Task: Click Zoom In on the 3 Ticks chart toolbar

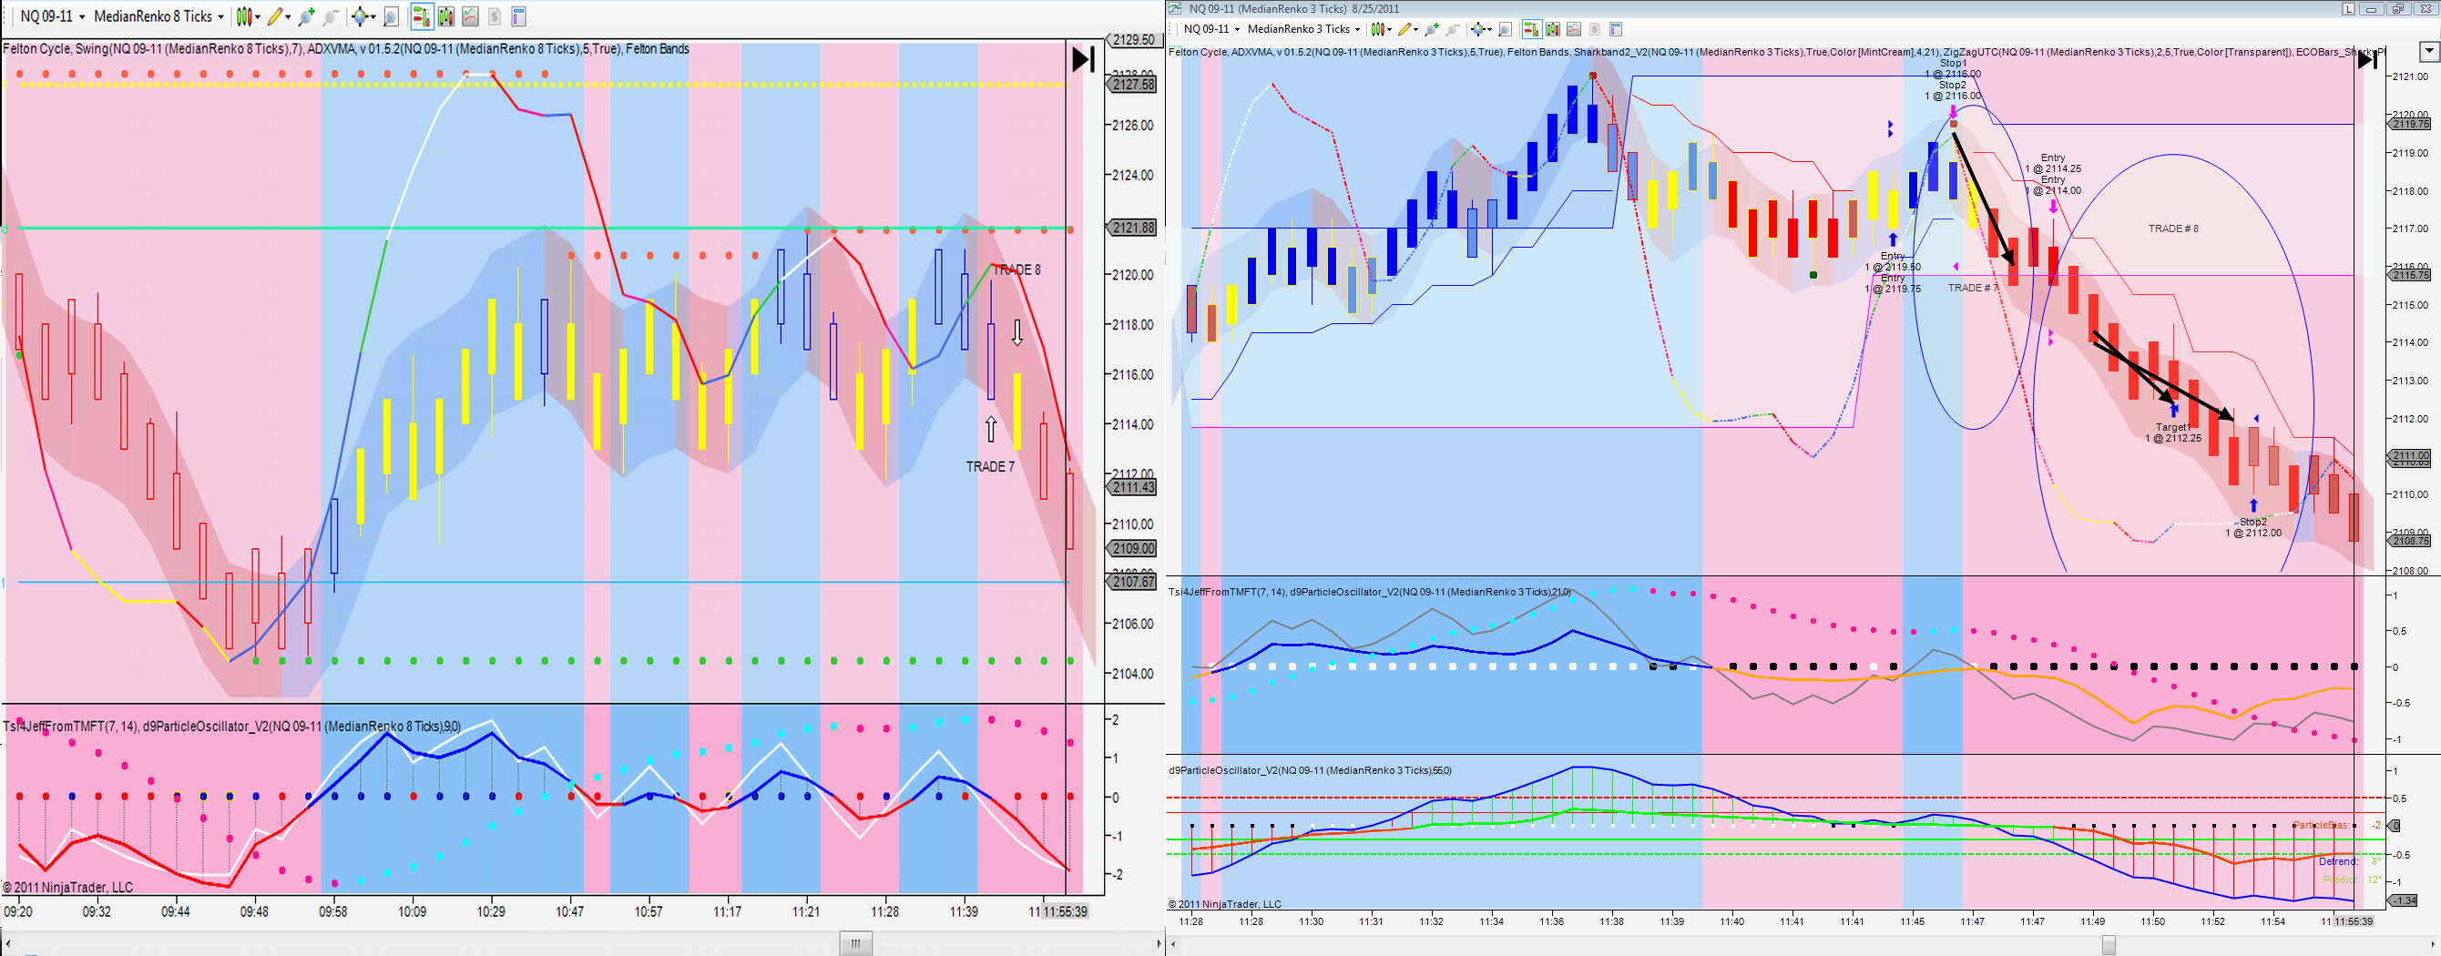Action: [1432, 29]
